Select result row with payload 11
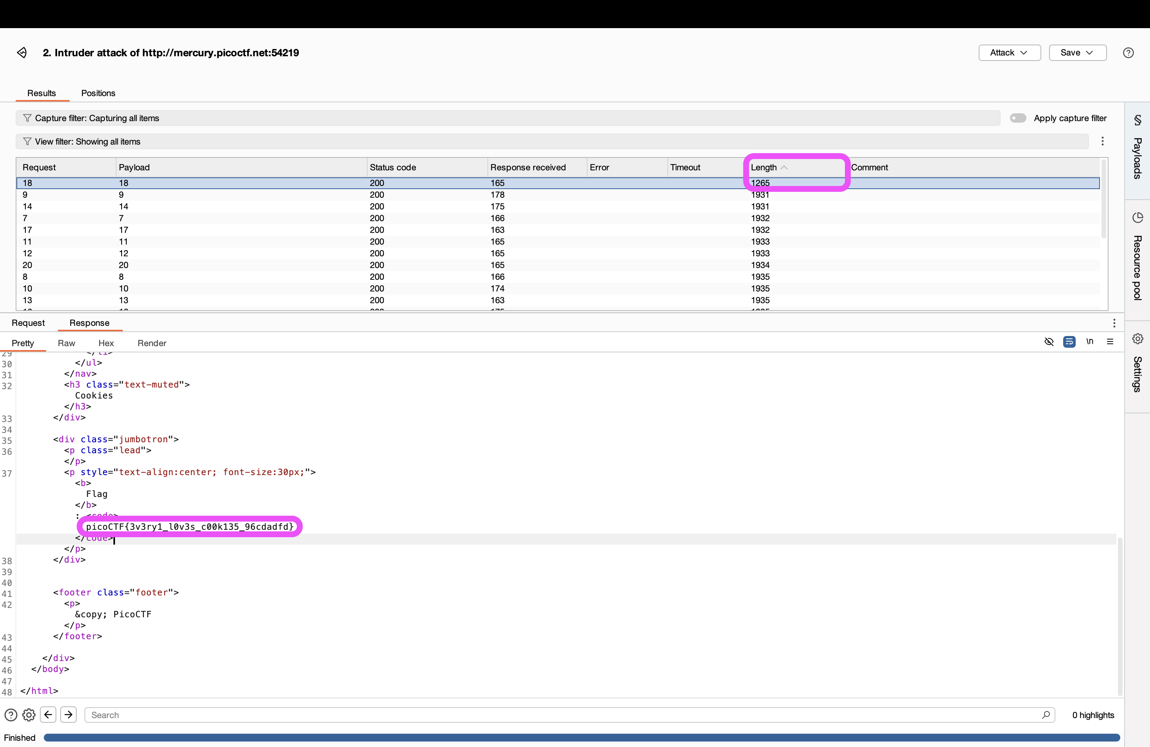 click(x=558, y=241)
